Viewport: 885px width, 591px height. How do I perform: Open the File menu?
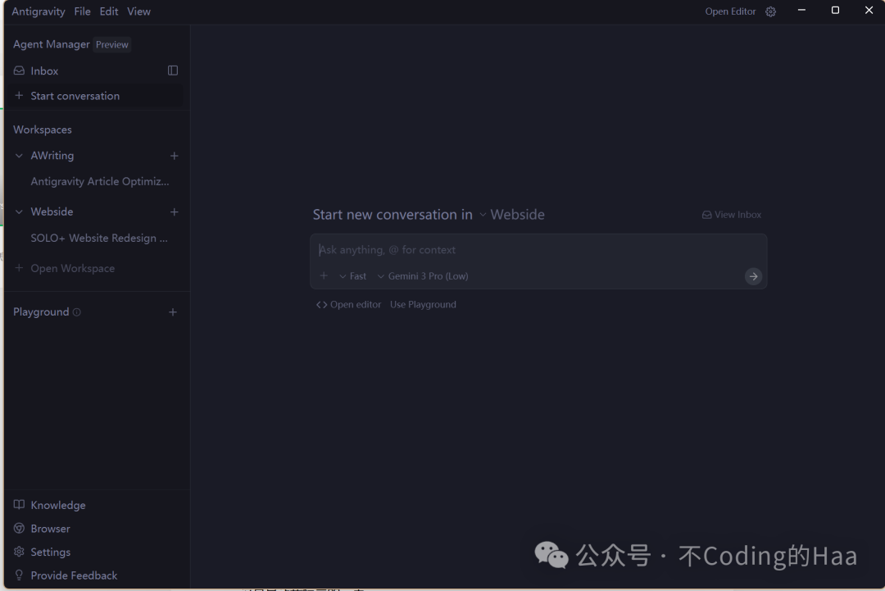click(x=83, y=11)
